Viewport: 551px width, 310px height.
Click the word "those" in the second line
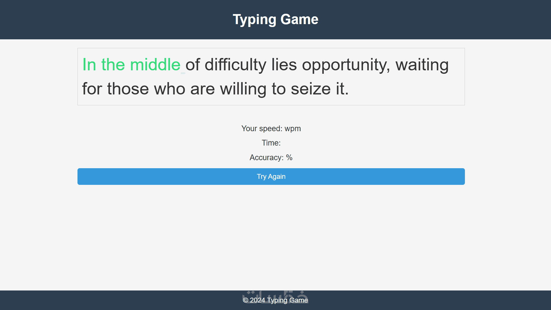click(128, 89)
